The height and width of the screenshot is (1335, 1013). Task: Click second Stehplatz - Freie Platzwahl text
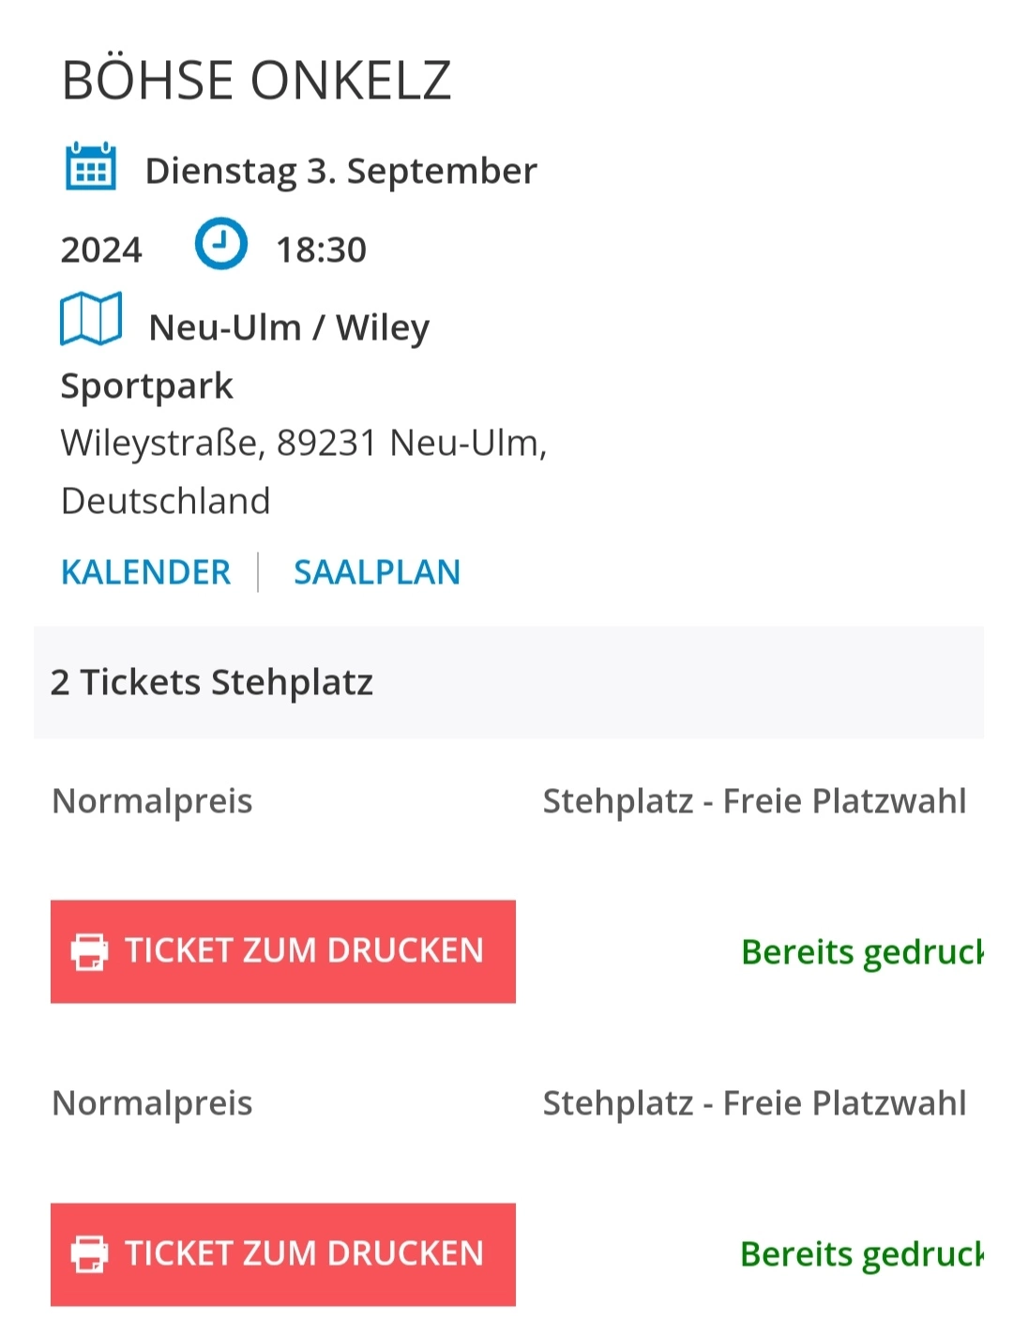(x=754, y=1104)
